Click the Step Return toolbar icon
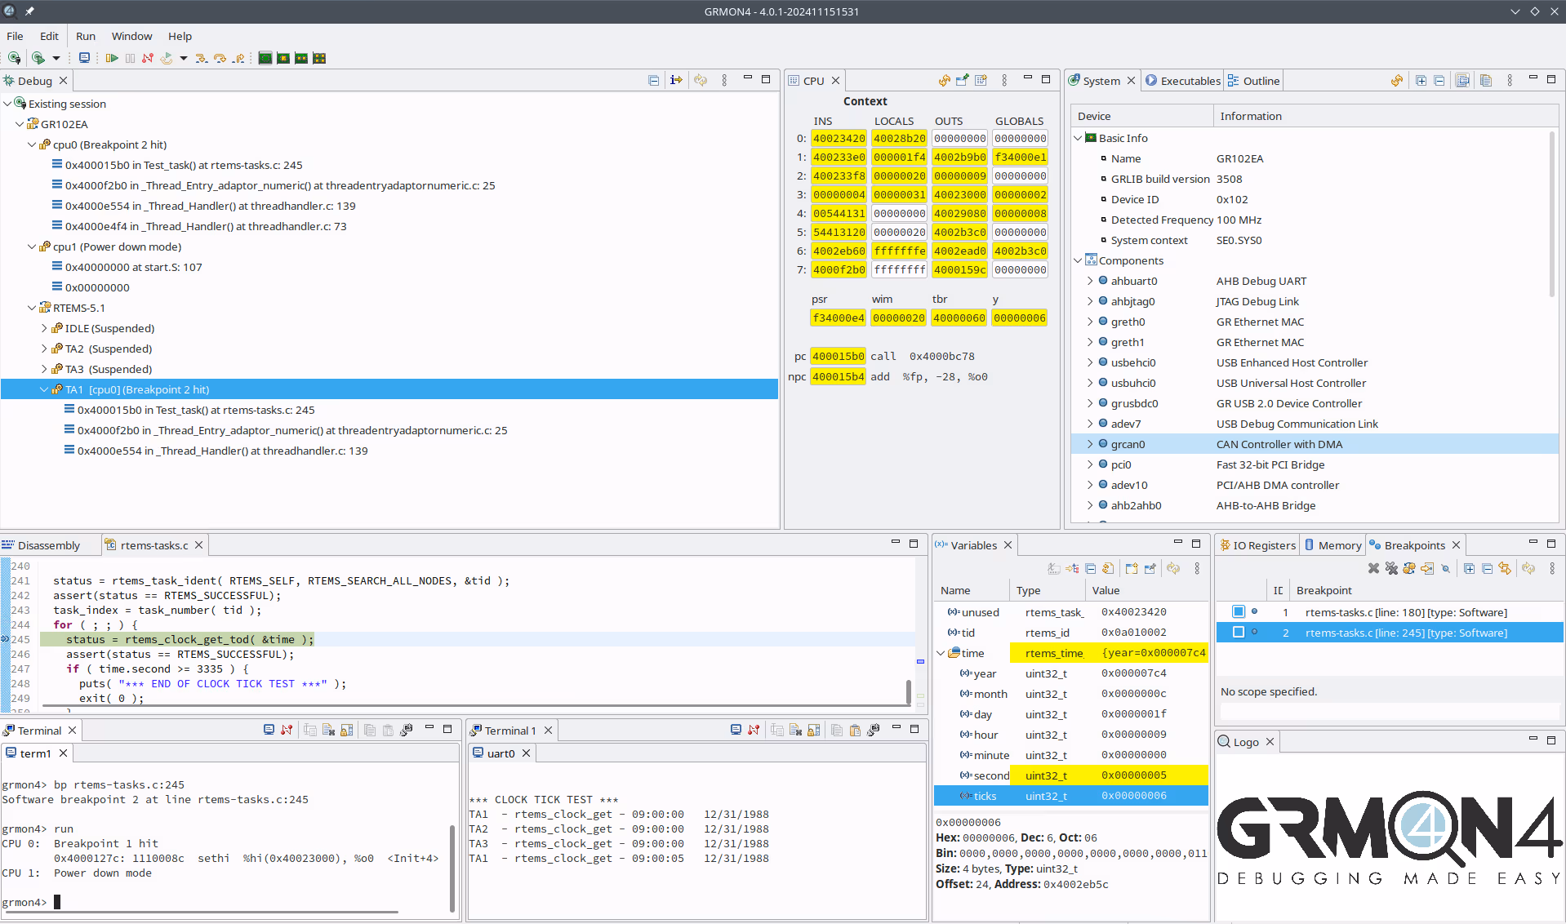This screenshot has height=924, width=1566. pyautogui.click(x=238, y=58)
